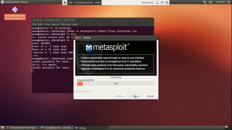Open the sound volume indicator

(x=210, y=2)
